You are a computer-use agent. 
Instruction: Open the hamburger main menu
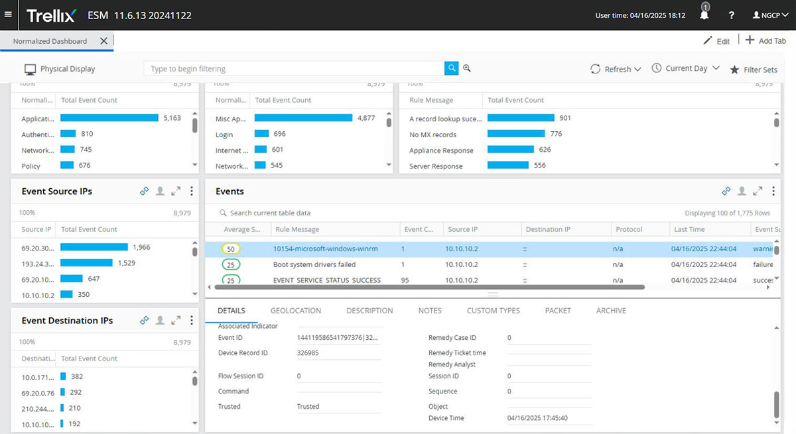point(8,15)
